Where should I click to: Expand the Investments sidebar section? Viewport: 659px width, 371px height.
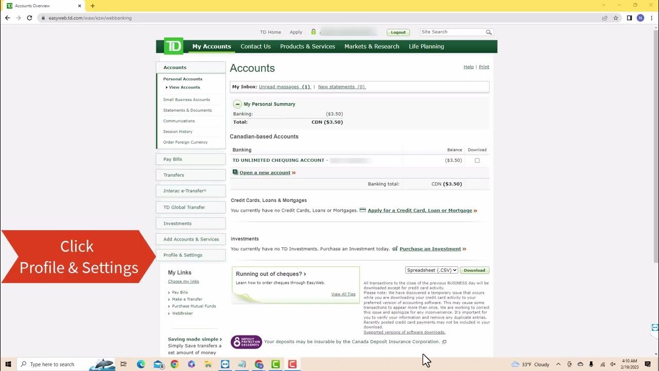[x=190, y=224]
